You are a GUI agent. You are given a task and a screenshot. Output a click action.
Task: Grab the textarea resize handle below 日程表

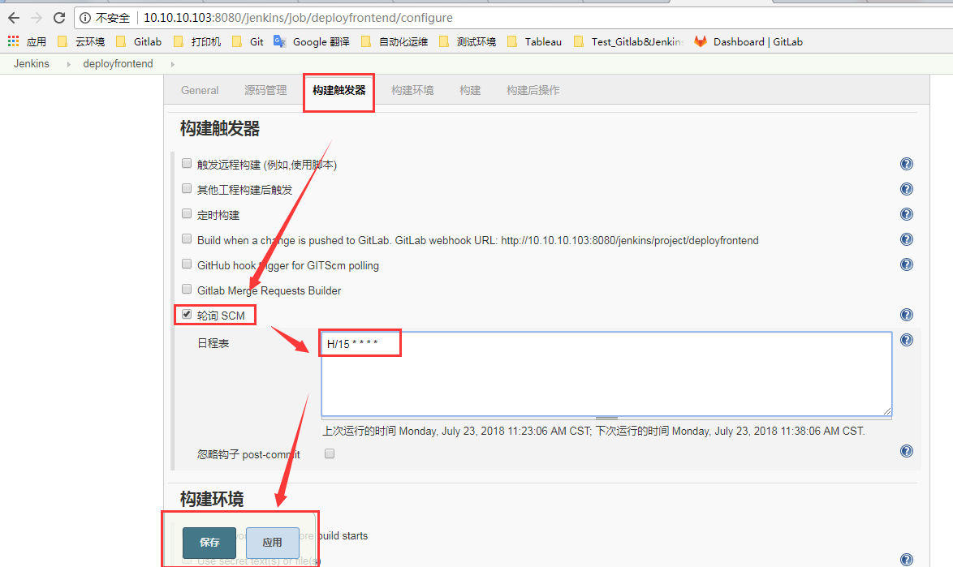[x=606, y=419]
